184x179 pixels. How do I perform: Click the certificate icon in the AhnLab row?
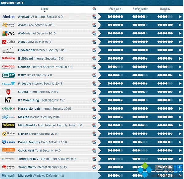point(94,17)
